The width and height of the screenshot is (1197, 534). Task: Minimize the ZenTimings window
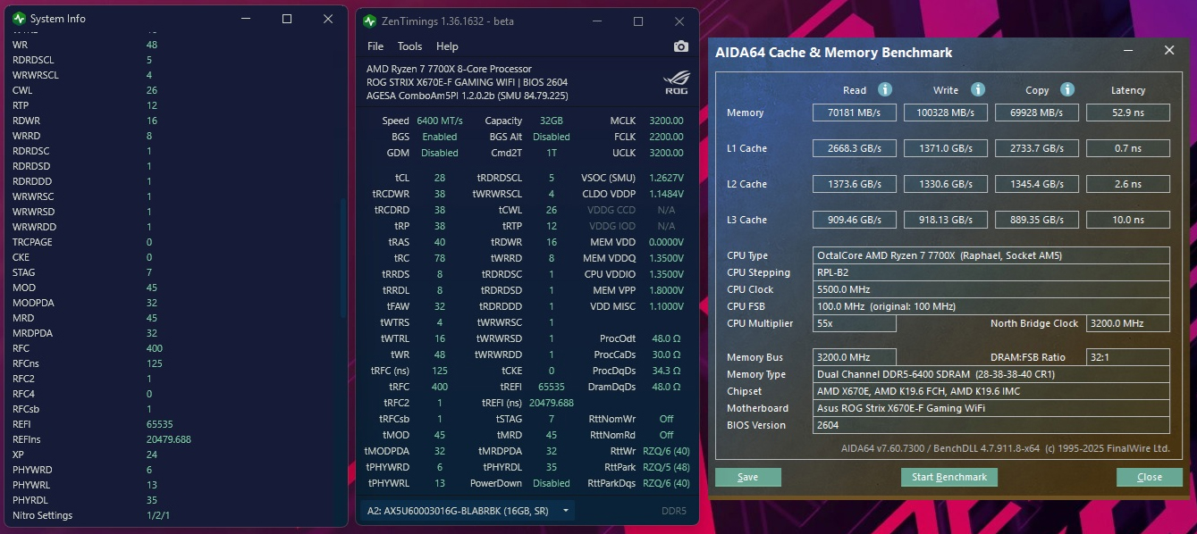coord(598,21)
